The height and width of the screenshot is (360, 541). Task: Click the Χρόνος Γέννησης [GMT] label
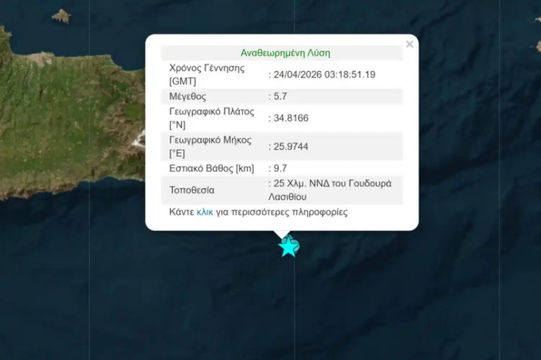(x=207, y=75)
